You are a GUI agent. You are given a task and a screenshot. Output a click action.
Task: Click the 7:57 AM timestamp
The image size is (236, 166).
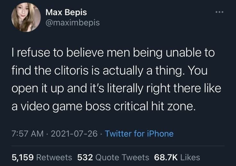click(28, 134)
